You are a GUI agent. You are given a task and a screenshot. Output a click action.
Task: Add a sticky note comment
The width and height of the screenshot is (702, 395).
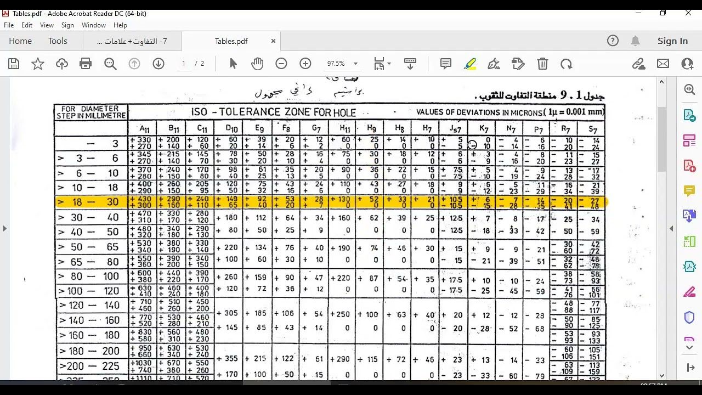pyautogui.click(x=446, y=64)
